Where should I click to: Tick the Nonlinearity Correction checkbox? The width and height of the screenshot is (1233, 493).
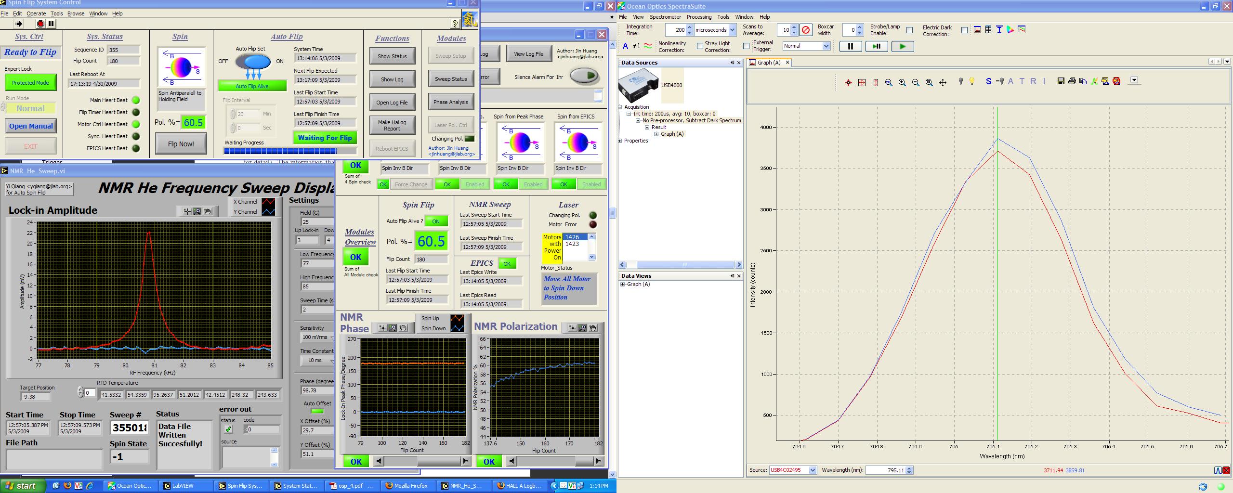click(700, 46)
